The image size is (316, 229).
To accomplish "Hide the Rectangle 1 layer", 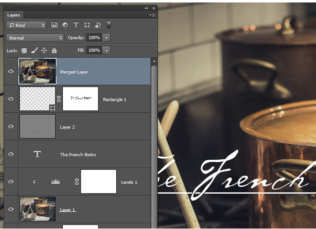I will click(11, 98).
